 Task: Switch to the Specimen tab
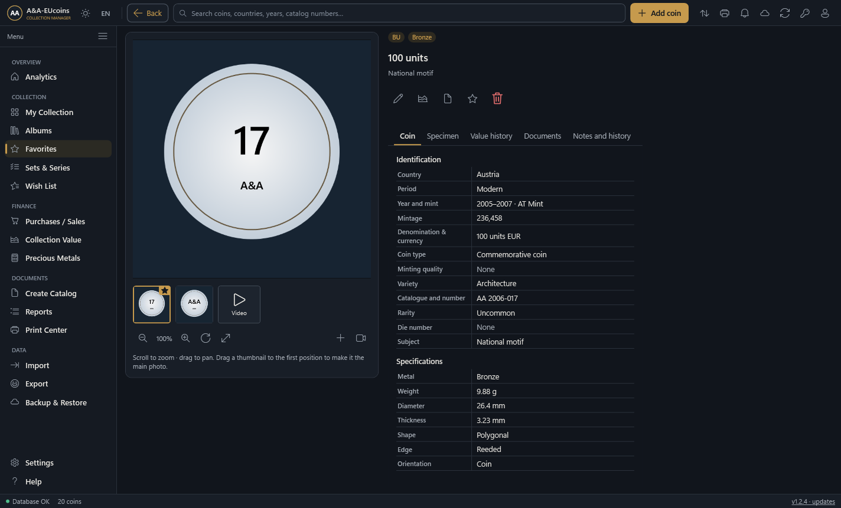(443, 136)
